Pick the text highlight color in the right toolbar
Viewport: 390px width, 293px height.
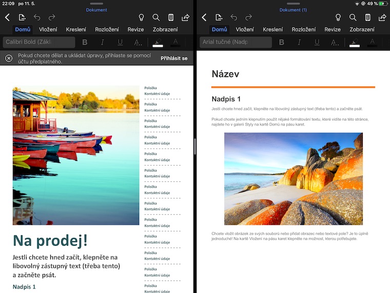coord(355,42)
